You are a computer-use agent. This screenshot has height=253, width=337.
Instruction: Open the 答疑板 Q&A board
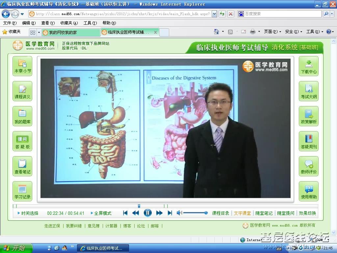tap(22, 141)
